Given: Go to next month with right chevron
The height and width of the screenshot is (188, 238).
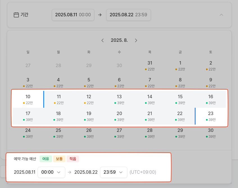Looking at the screenshot, I should coord(136,40).
